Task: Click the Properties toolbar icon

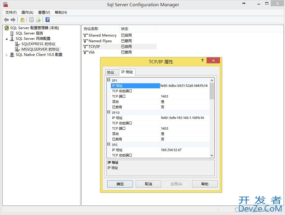Action: (31, 20)
